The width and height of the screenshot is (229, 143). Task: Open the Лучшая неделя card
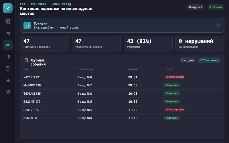(x=200, y=44)
